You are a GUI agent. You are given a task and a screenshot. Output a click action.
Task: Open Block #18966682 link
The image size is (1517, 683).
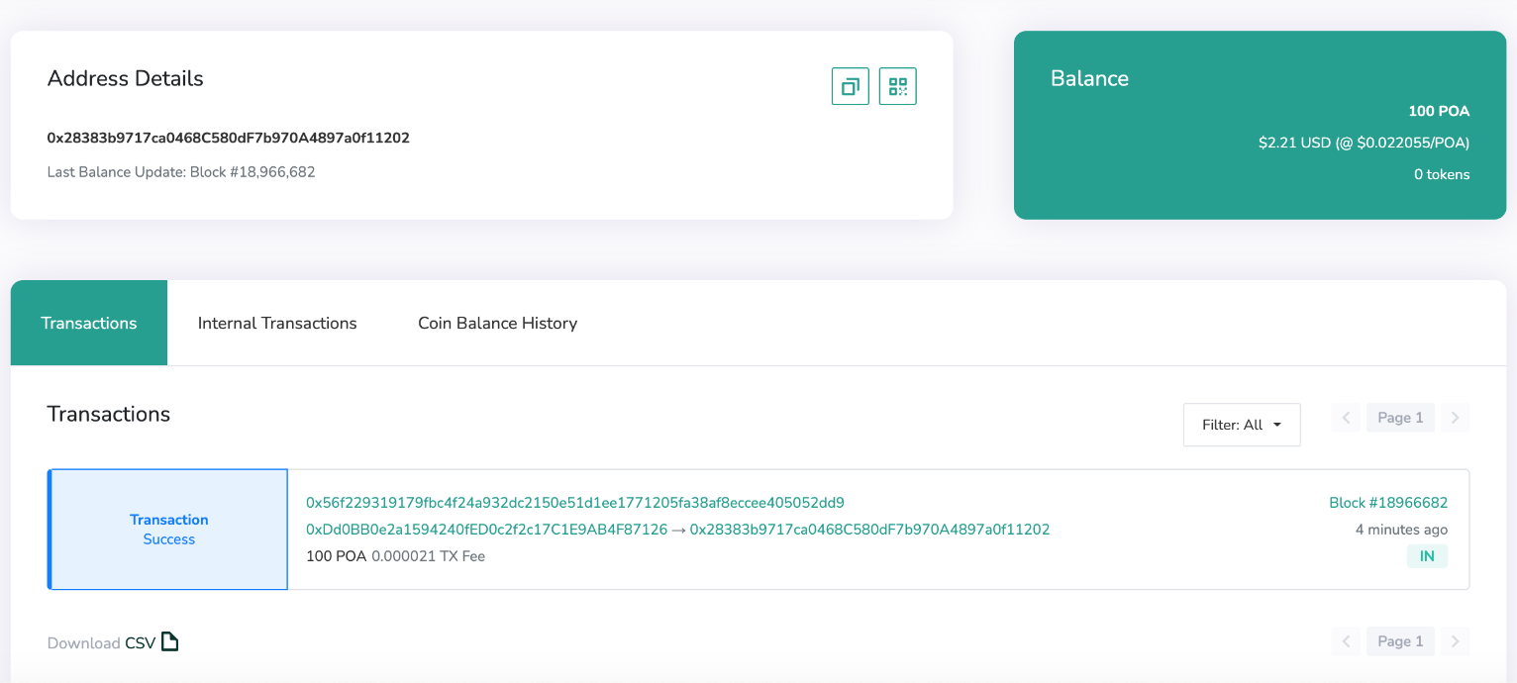click(x=1388, y=503)
